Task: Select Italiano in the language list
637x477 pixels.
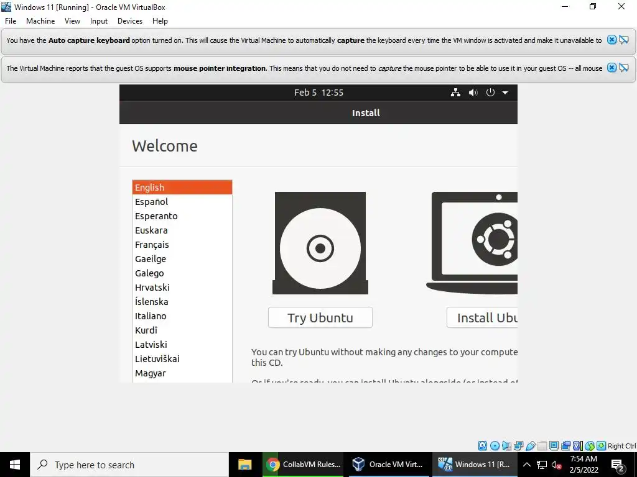Action: click(x=182, y=316)
